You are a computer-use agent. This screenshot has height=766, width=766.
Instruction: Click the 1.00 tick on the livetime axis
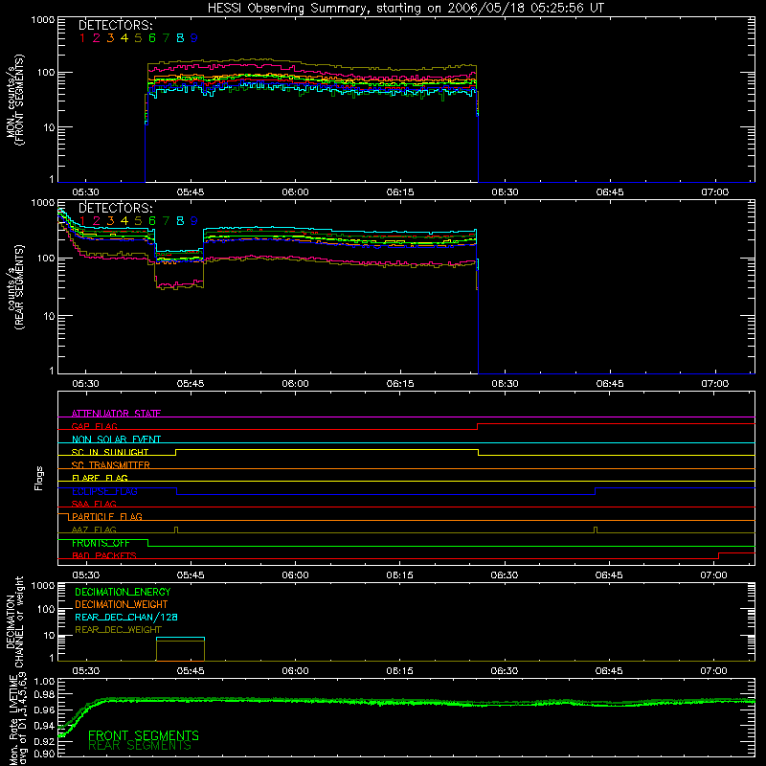click(x=44, y=682)
